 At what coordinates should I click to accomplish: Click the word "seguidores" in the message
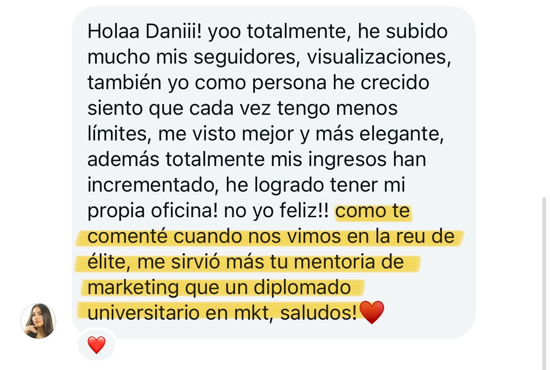tap(245, 58)
